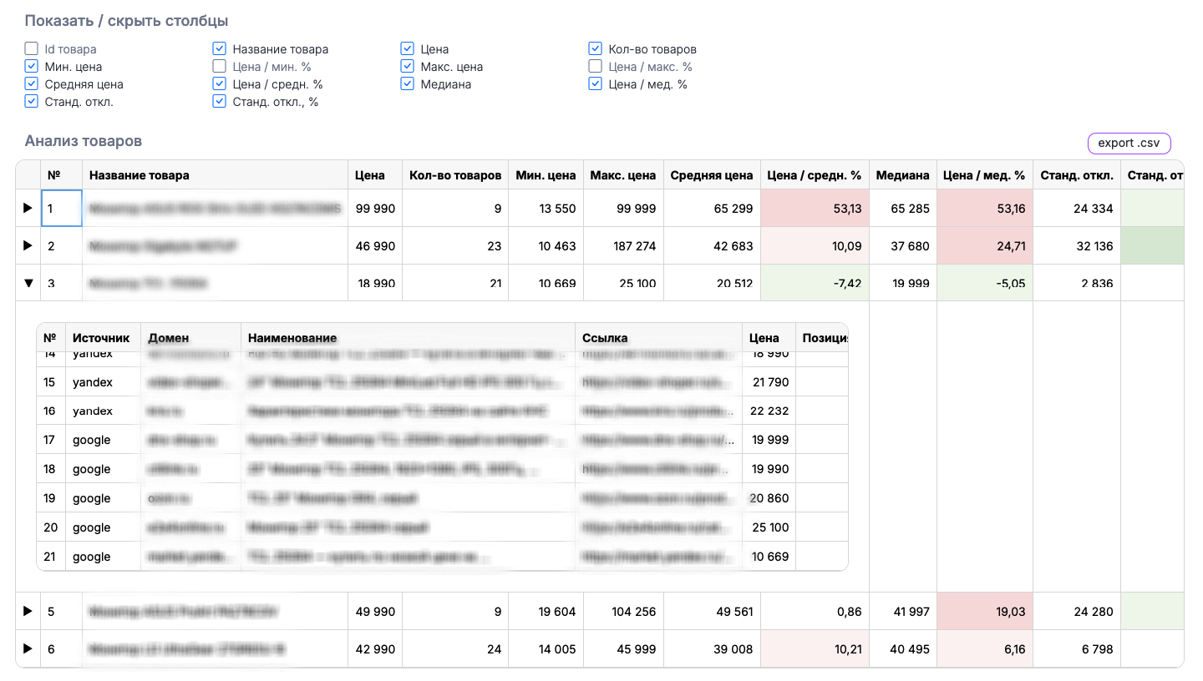Expand row 5 disclosure triangle
1203x681 pixels.
coord(28,612)
